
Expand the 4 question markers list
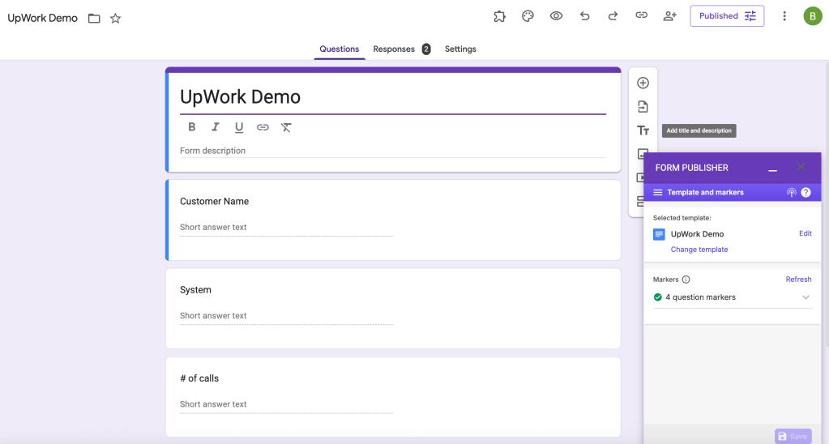(x=805, y=297)
